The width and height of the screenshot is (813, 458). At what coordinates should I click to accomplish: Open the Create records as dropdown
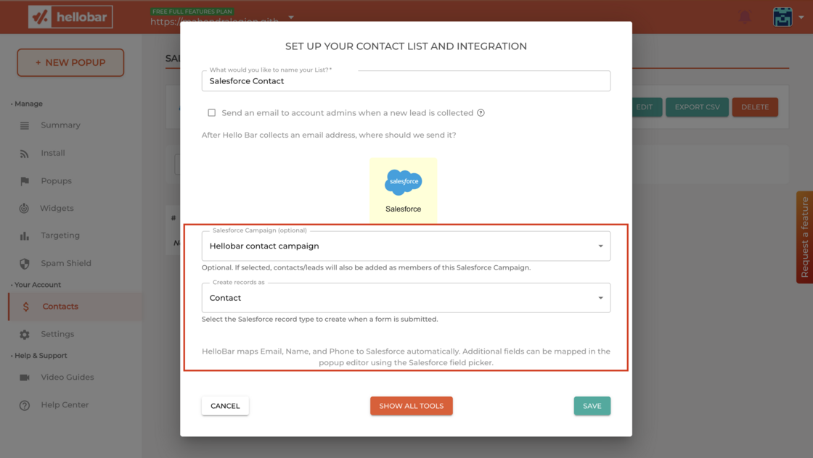pyautogui.click(x=406, y=298)
